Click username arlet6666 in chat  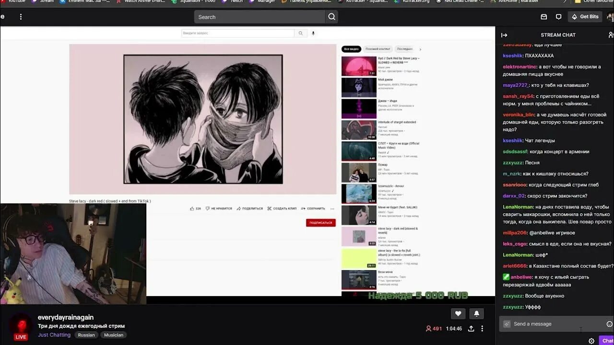515,266
